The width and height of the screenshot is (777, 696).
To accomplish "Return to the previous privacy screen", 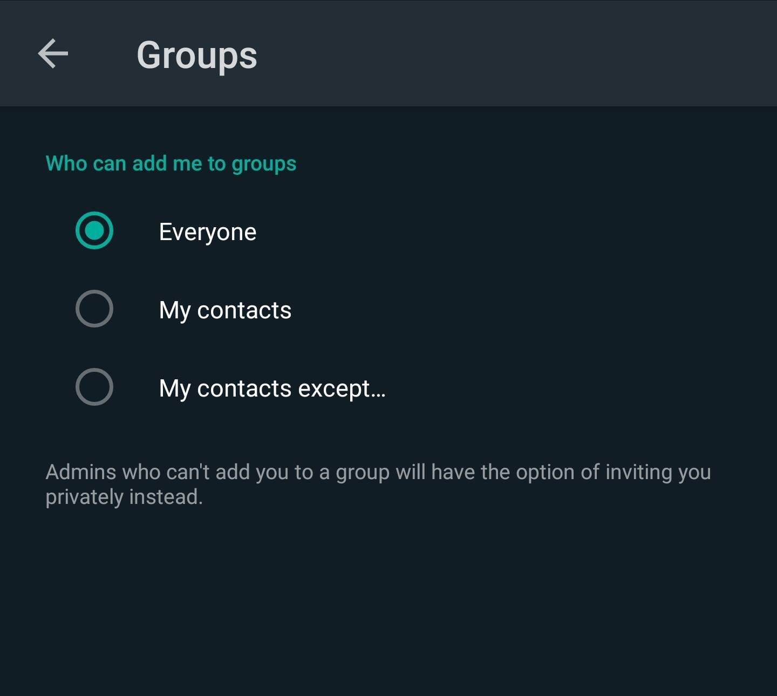I will click(53, 54).
